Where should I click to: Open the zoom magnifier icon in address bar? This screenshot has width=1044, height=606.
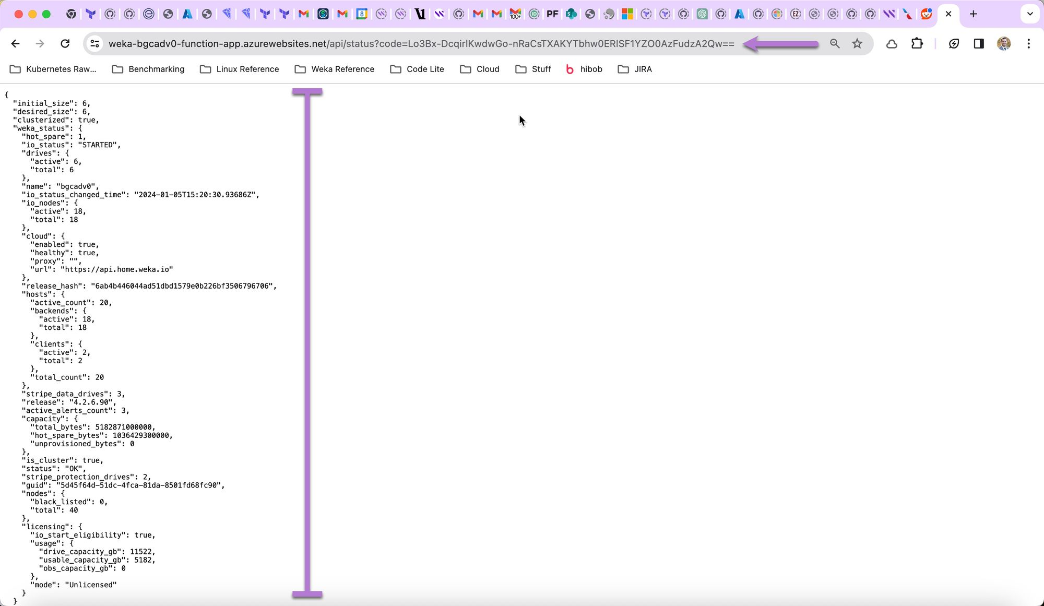[x=835, y=44]
